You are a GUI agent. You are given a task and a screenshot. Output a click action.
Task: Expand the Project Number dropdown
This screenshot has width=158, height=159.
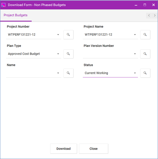pos(58,35)
